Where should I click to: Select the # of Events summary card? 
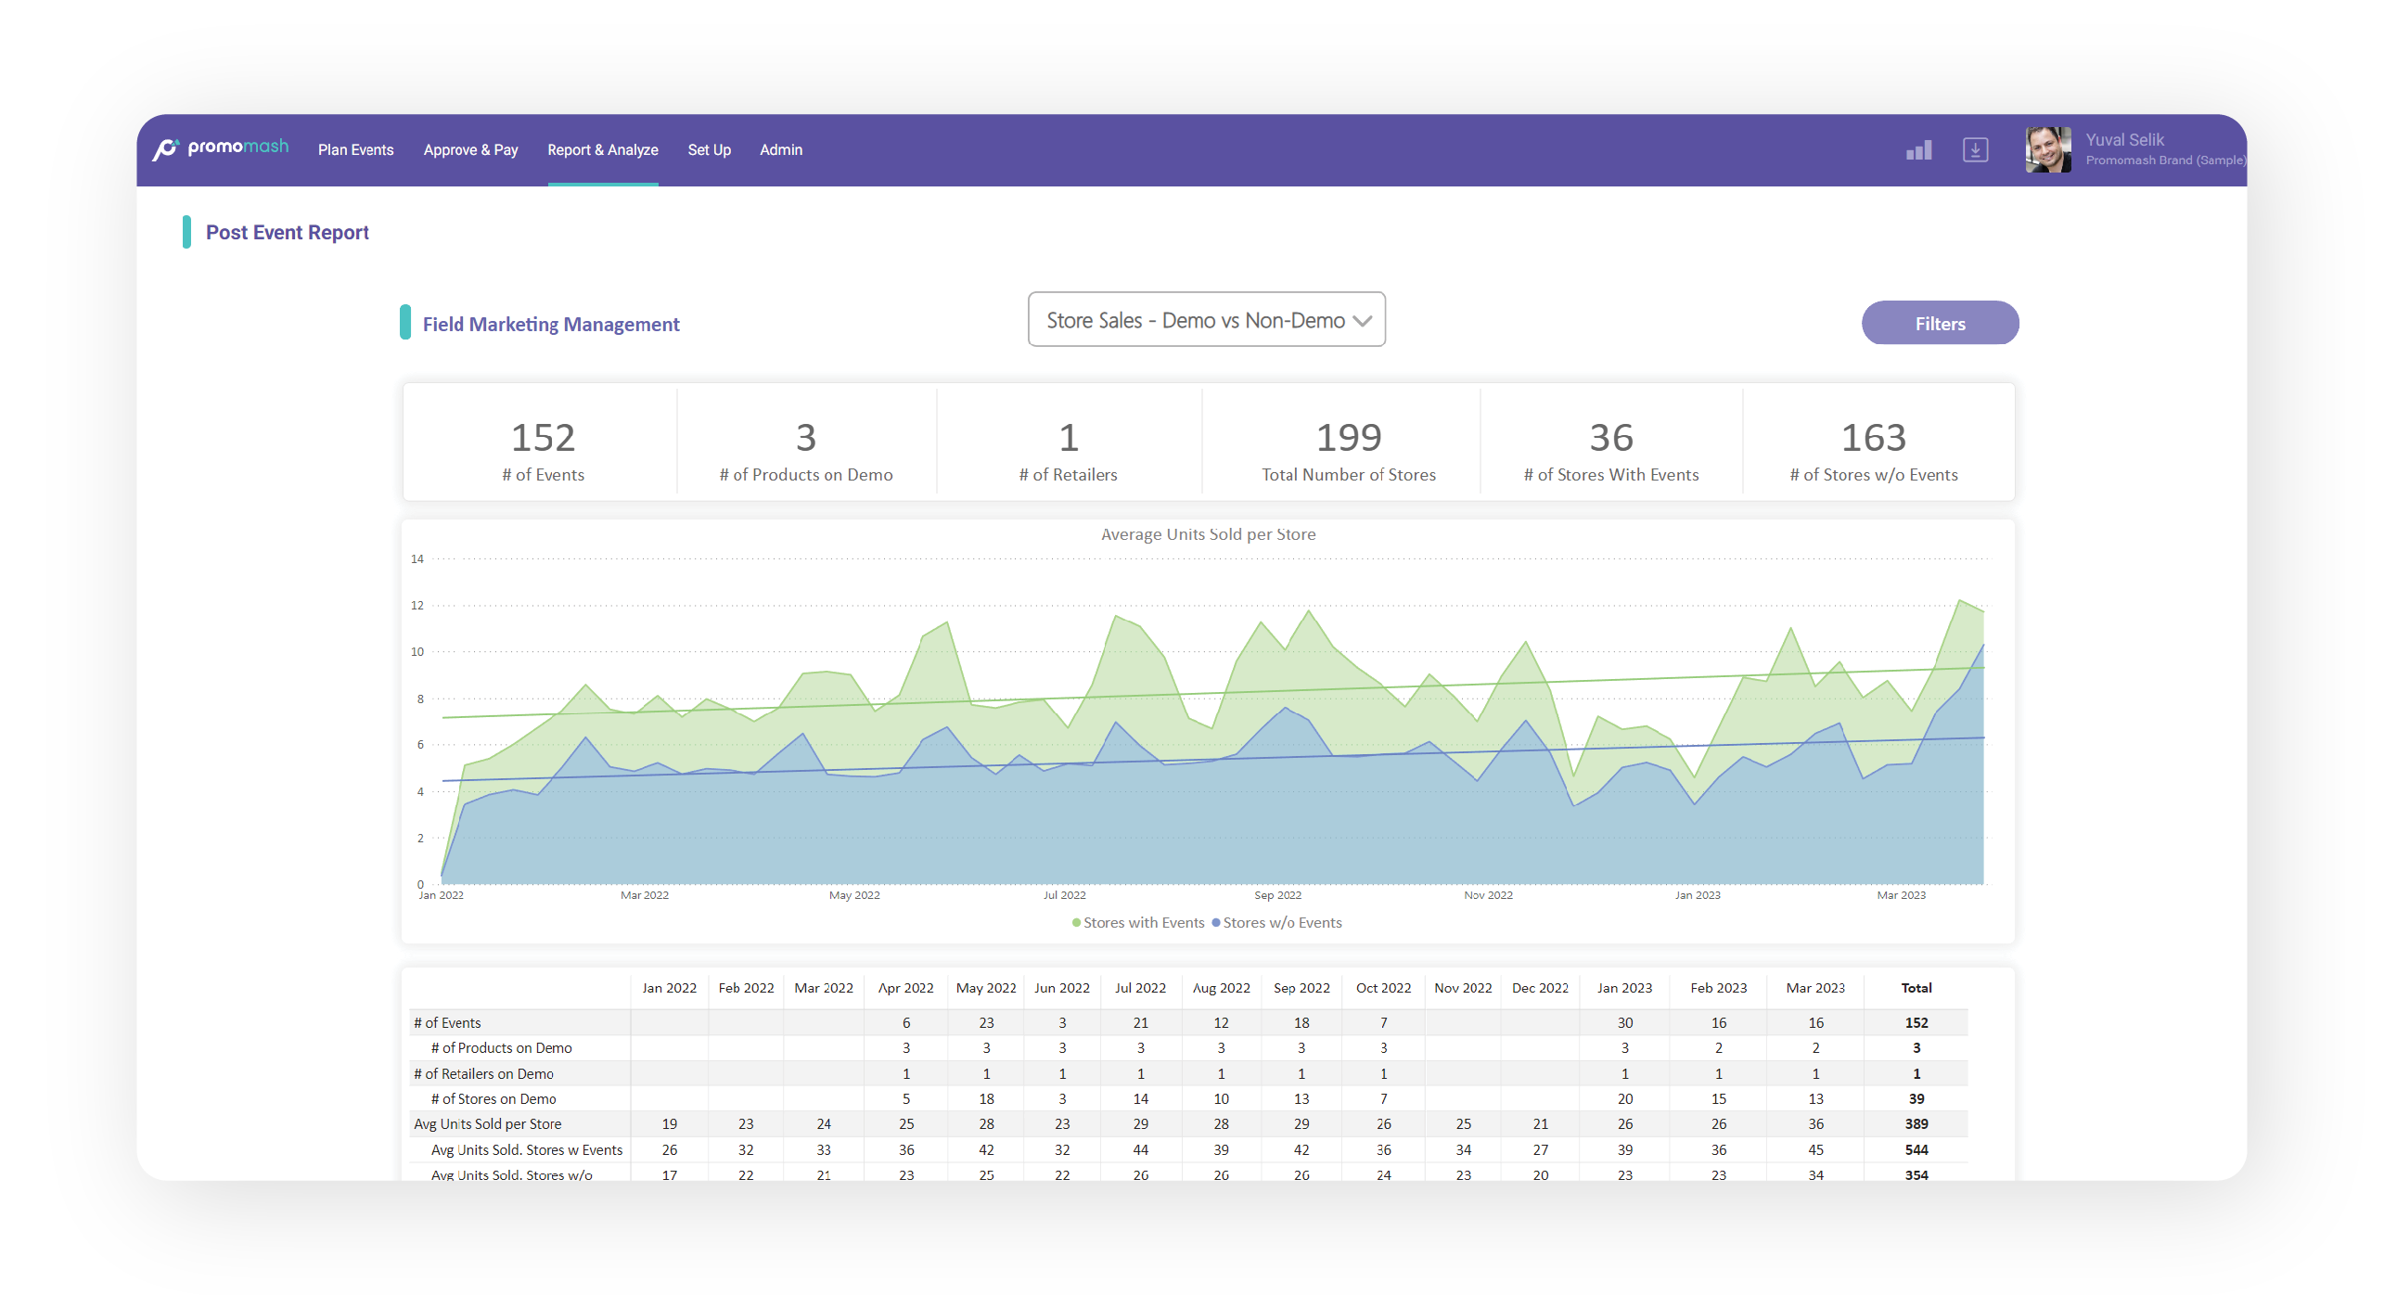543,442
